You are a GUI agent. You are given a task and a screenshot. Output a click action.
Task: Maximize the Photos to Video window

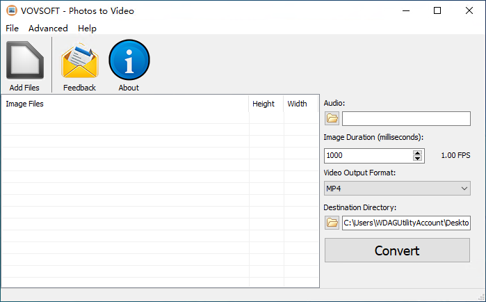437,11
